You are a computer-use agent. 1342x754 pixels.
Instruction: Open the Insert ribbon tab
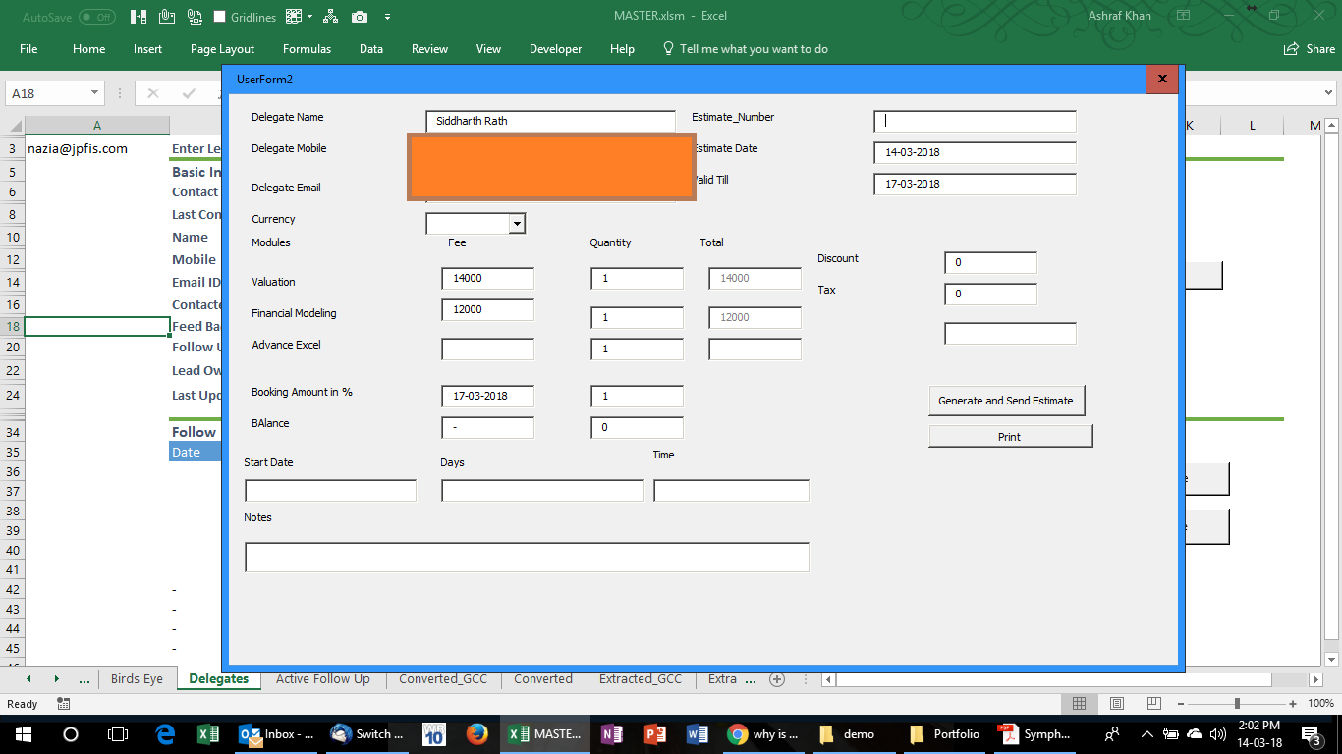point(148,49)
